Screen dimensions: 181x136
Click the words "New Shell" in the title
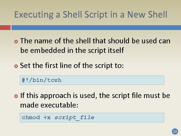point(147,15)
